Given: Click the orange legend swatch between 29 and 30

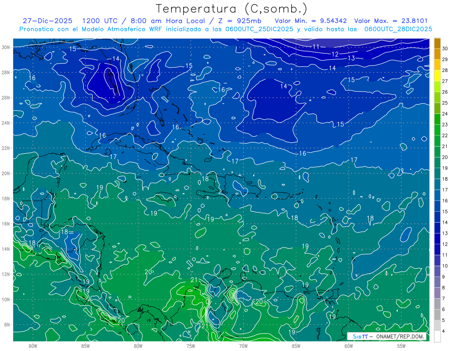Looking at the screenshot, I should click(437, 54).
